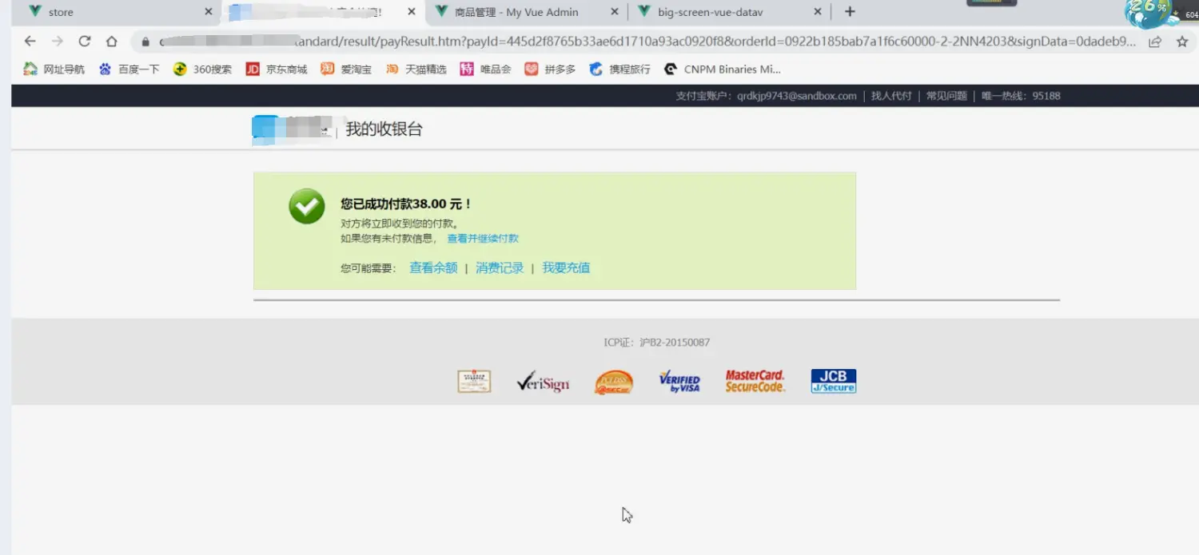The width and height of the screenshot is (1199, 555).
Task: Open a new browser tab
Action: coord(850,12)
